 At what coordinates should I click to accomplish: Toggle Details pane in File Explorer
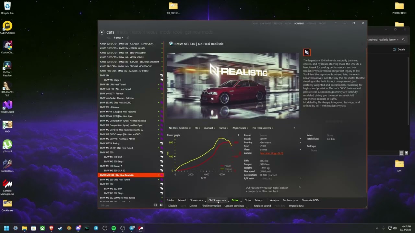click(399, 50)
